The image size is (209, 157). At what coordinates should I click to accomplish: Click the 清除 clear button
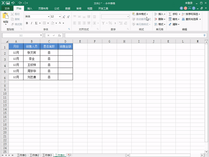(174, 24)
